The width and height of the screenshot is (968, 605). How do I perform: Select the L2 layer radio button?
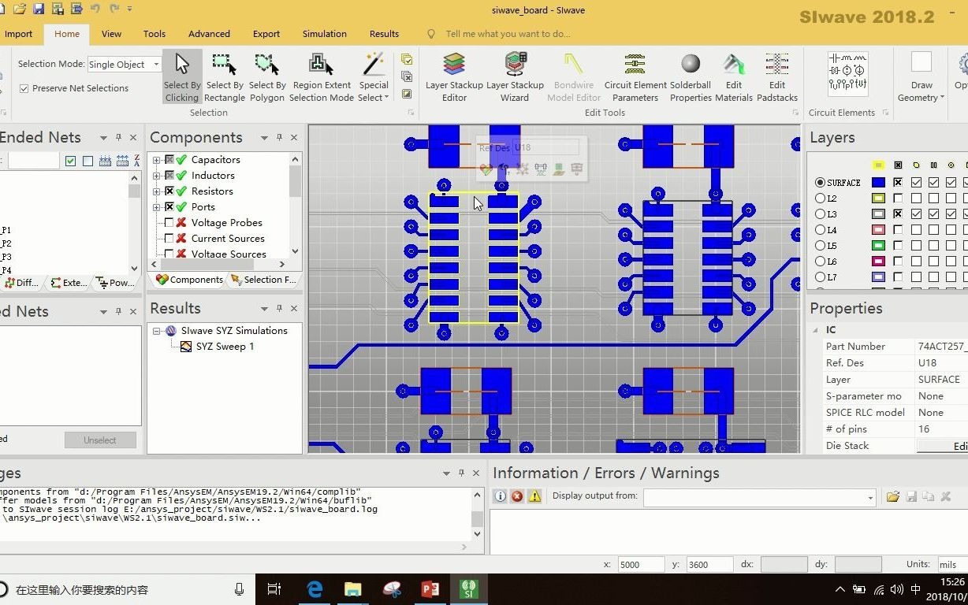tap(820, 199)
